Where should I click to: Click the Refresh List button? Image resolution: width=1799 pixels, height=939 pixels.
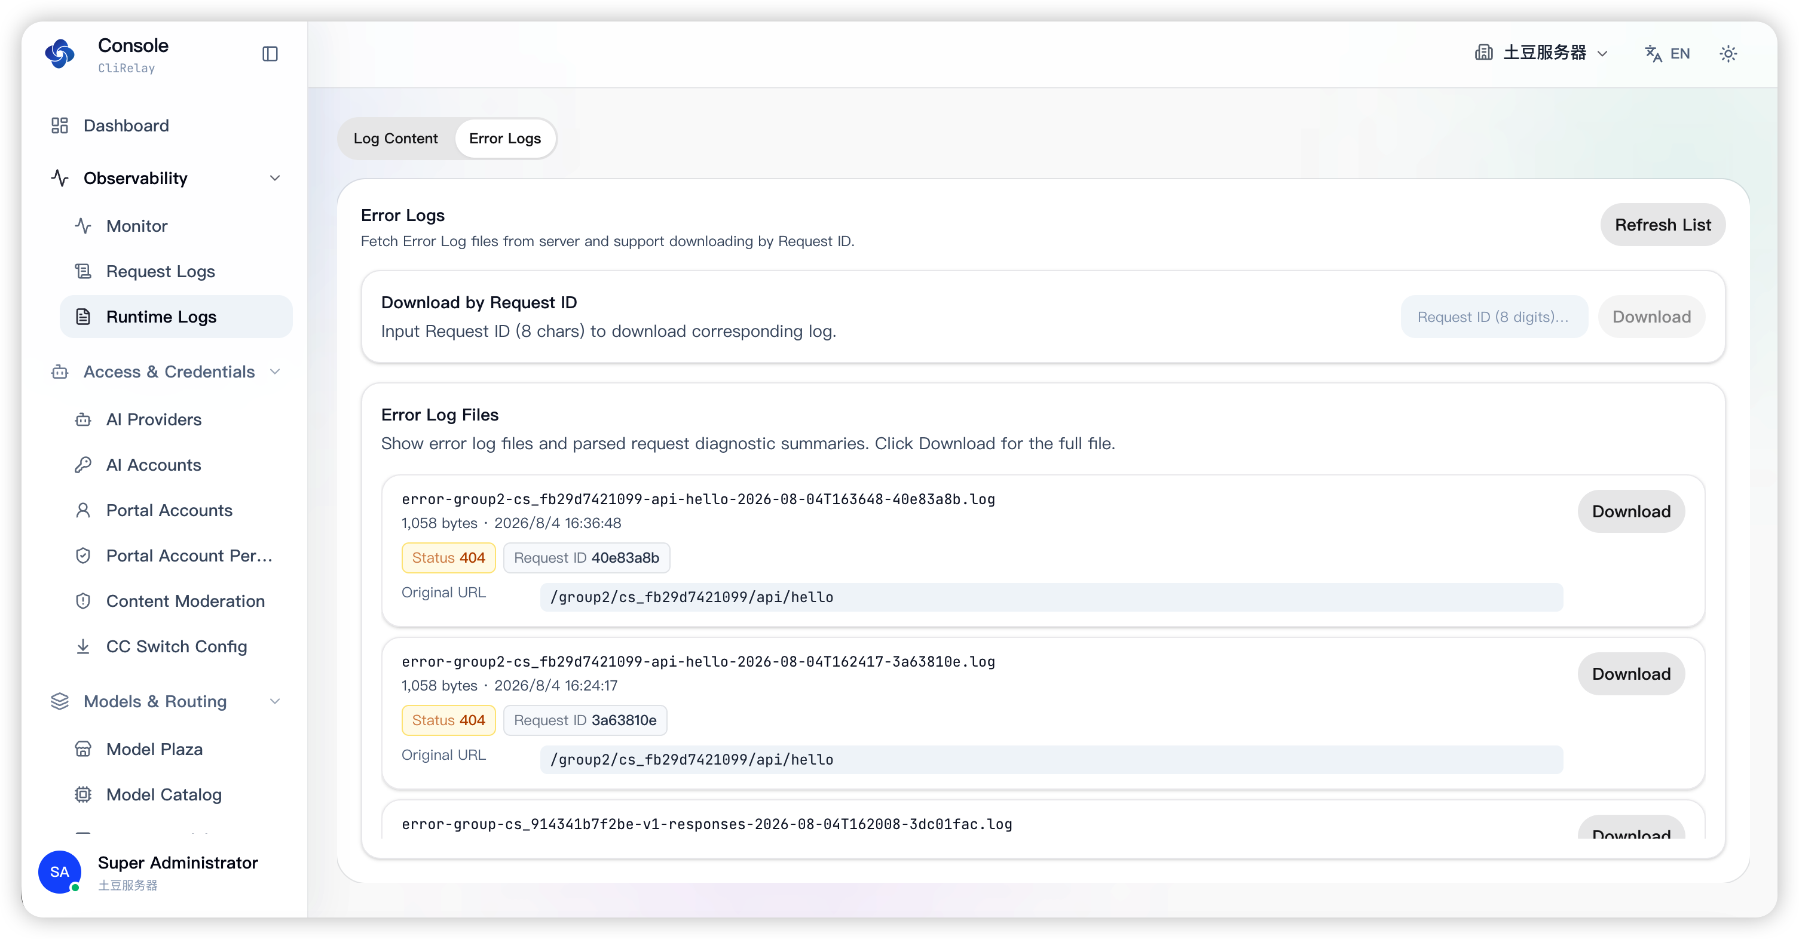[1663, 225]
